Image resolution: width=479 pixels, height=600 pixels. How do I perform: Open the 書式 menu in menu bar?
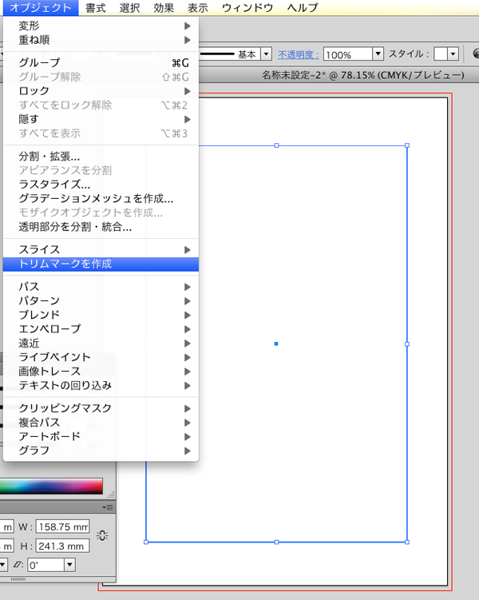tap(96, 8)
